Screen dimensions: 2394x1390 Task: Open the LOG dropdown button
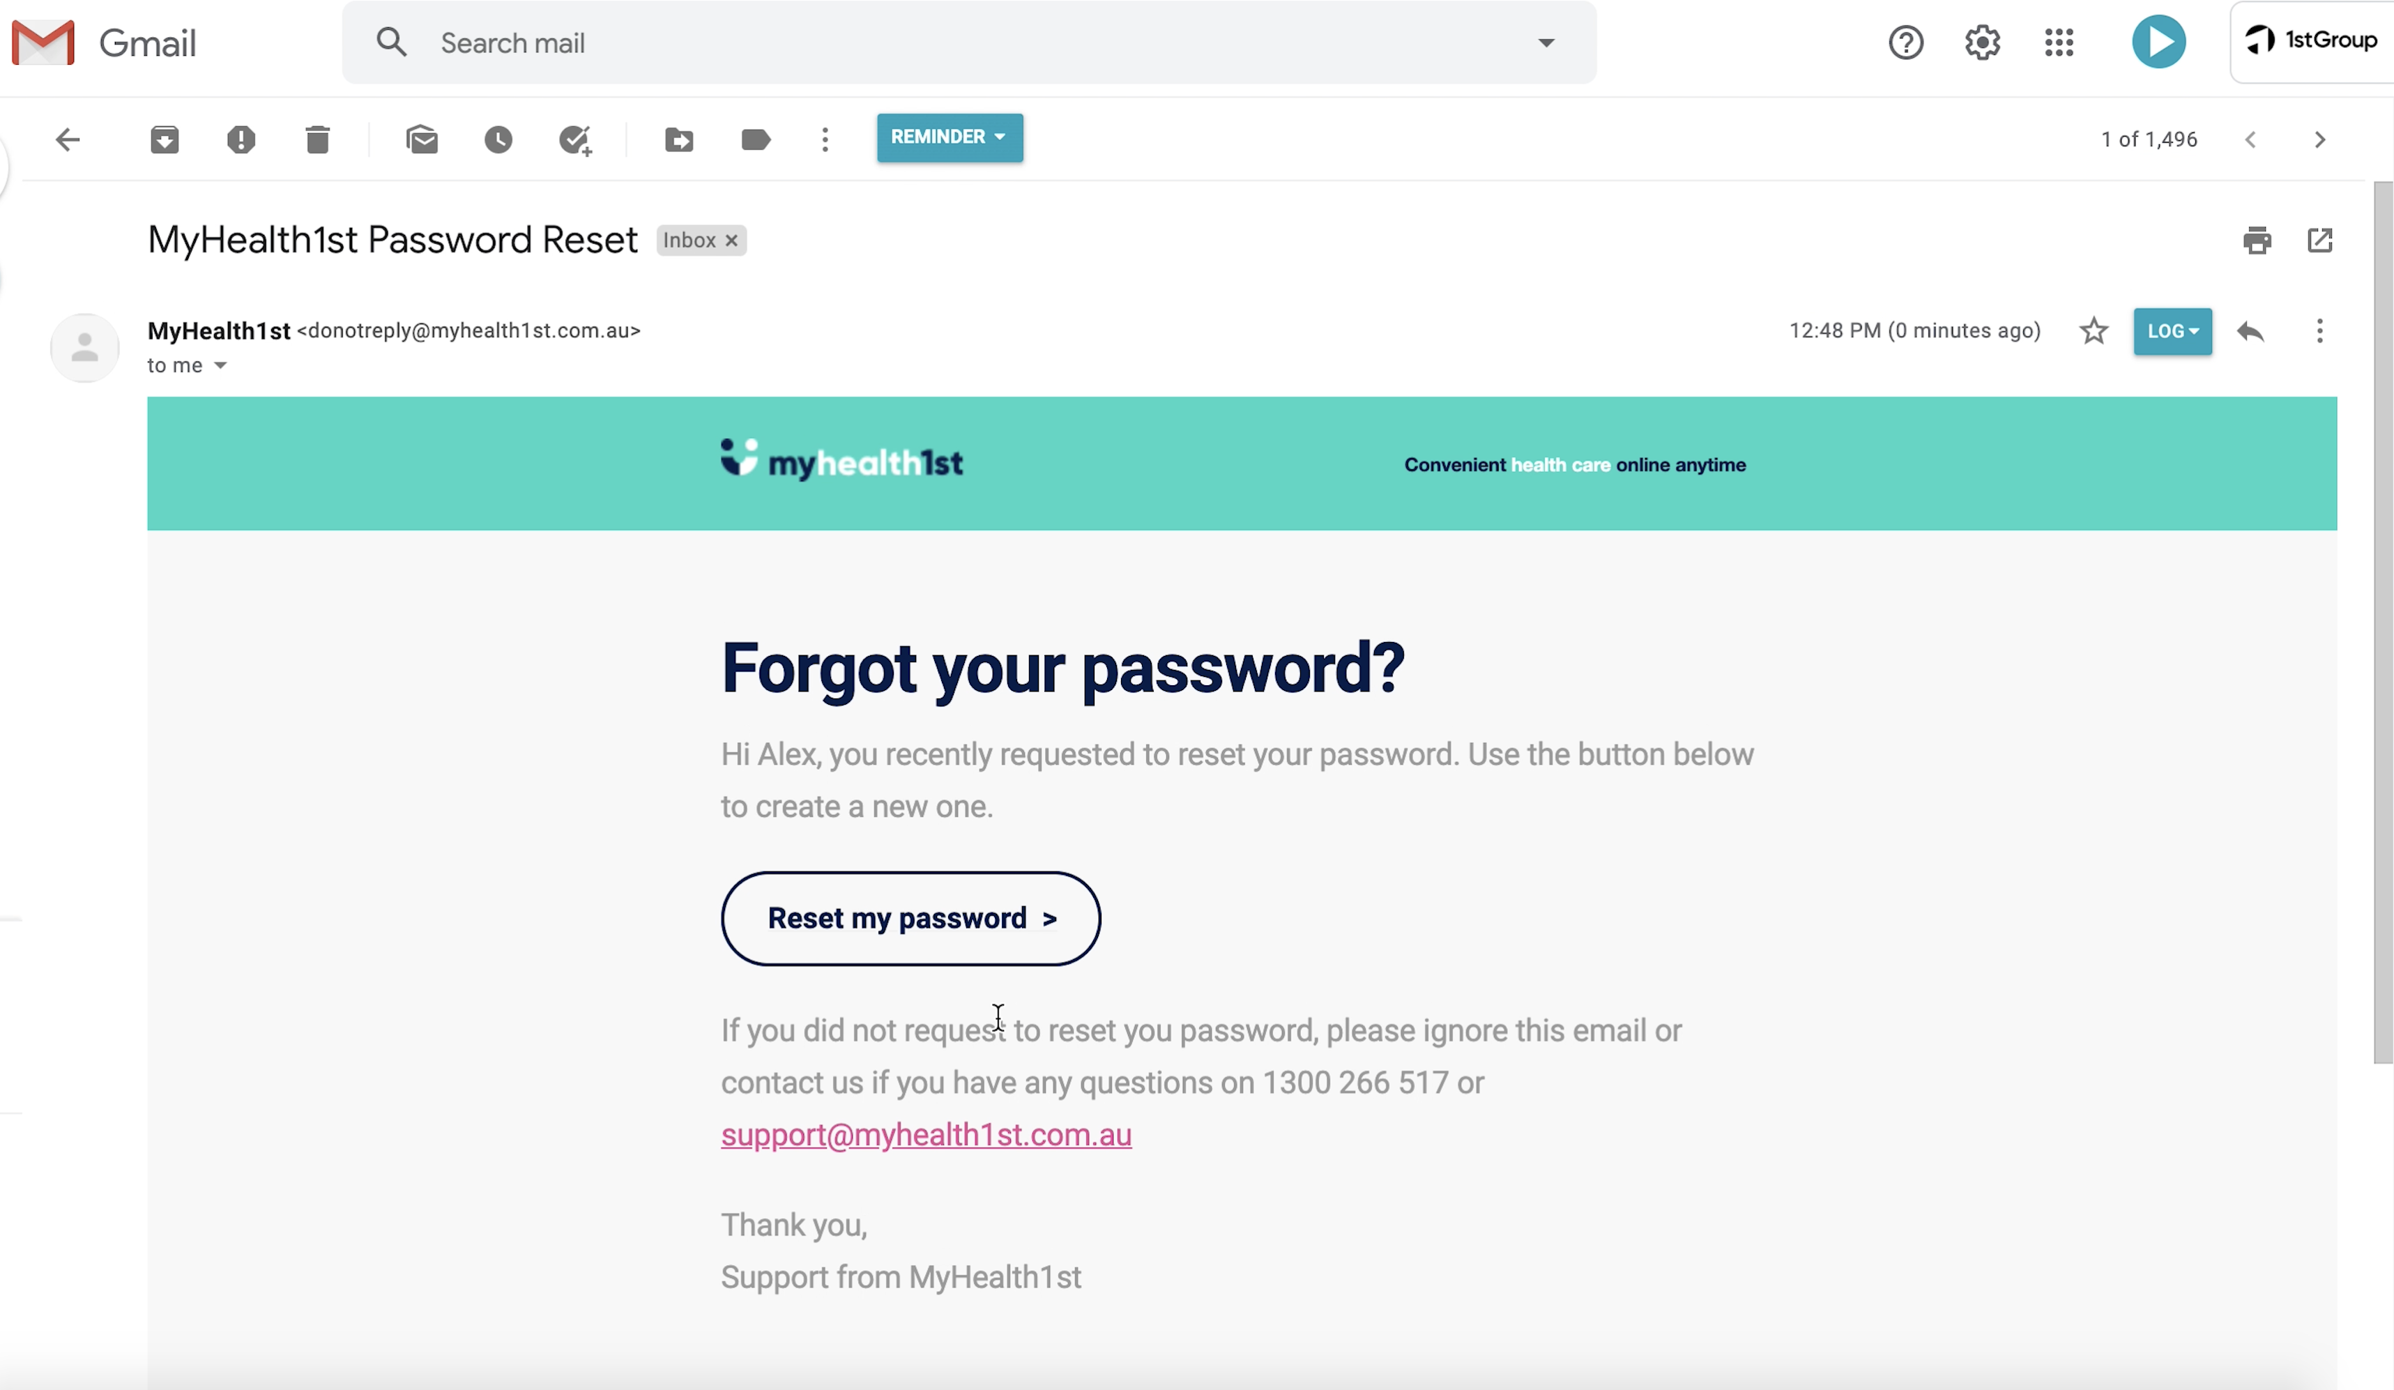[2172, 330]
